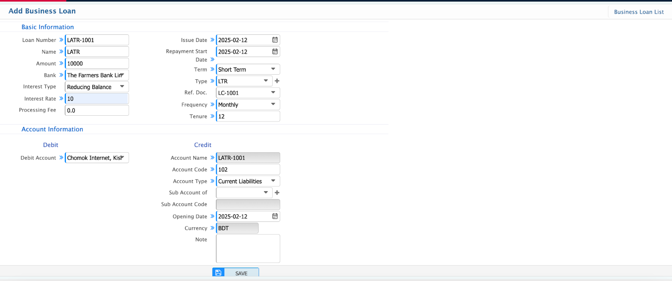Open Business Loan List link
The image size is (672, 281).
click(x=639, y=12)
